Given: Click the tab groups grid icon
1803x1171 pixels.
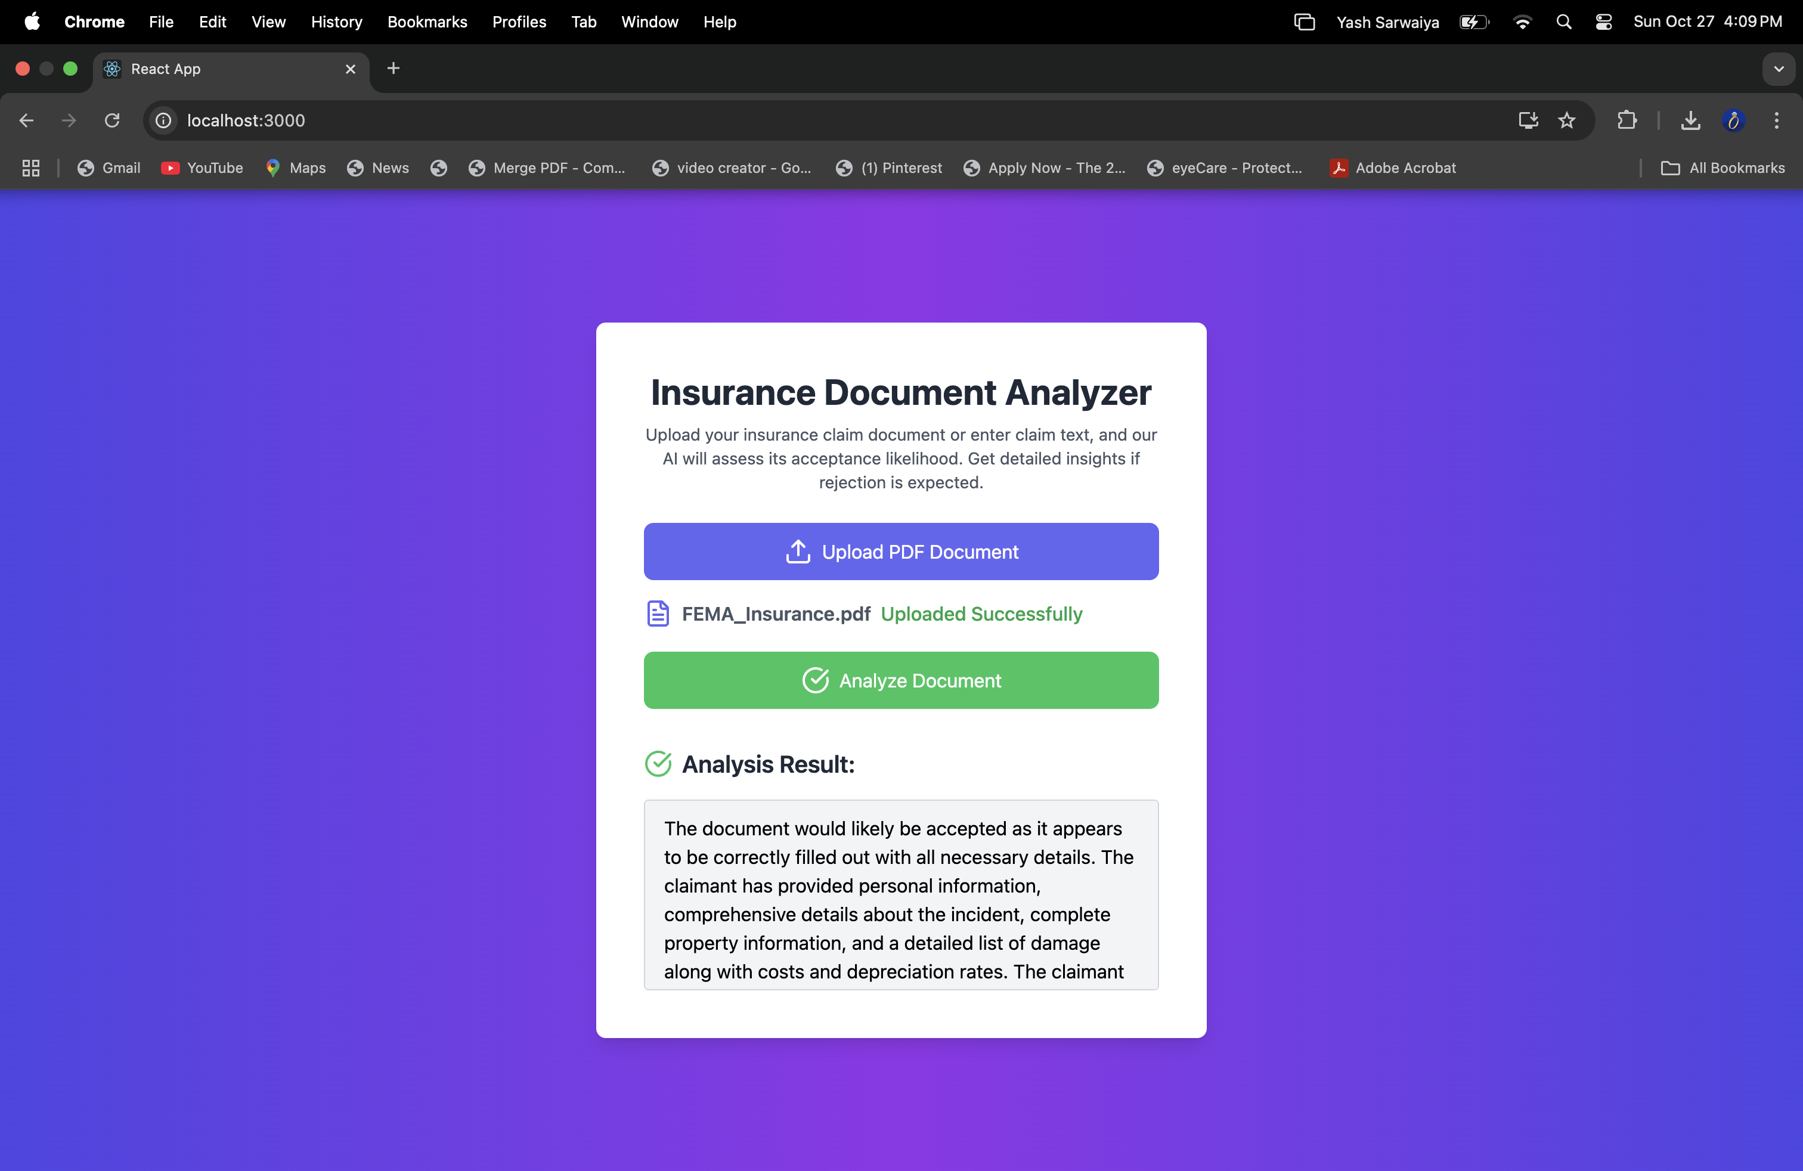Looking at the screenshot, I should click(30, 168).
